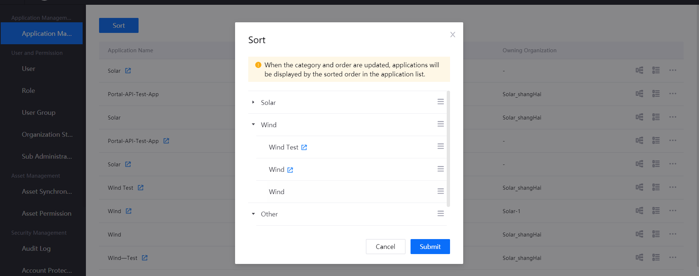Open external link icon beside Wind in dialog
This screenshot has height=276, width=699.
pos(290,170)
